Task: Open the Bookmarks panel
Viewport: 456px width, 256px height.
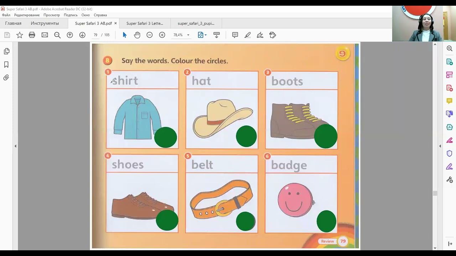Action: click(6, 64)
